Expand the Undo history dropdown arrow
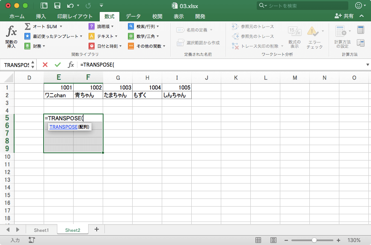Image resolution: width=371 pixels, height=245 pixels. pos(78,6)
